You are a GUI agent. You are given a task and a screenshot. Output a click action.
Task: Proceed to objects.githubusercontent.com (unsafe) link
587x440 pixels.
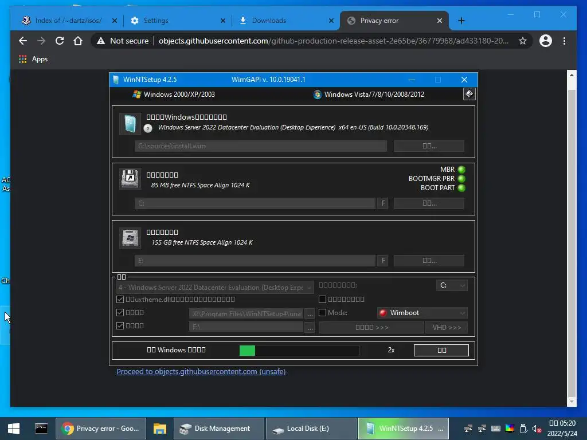coord(201,371)
